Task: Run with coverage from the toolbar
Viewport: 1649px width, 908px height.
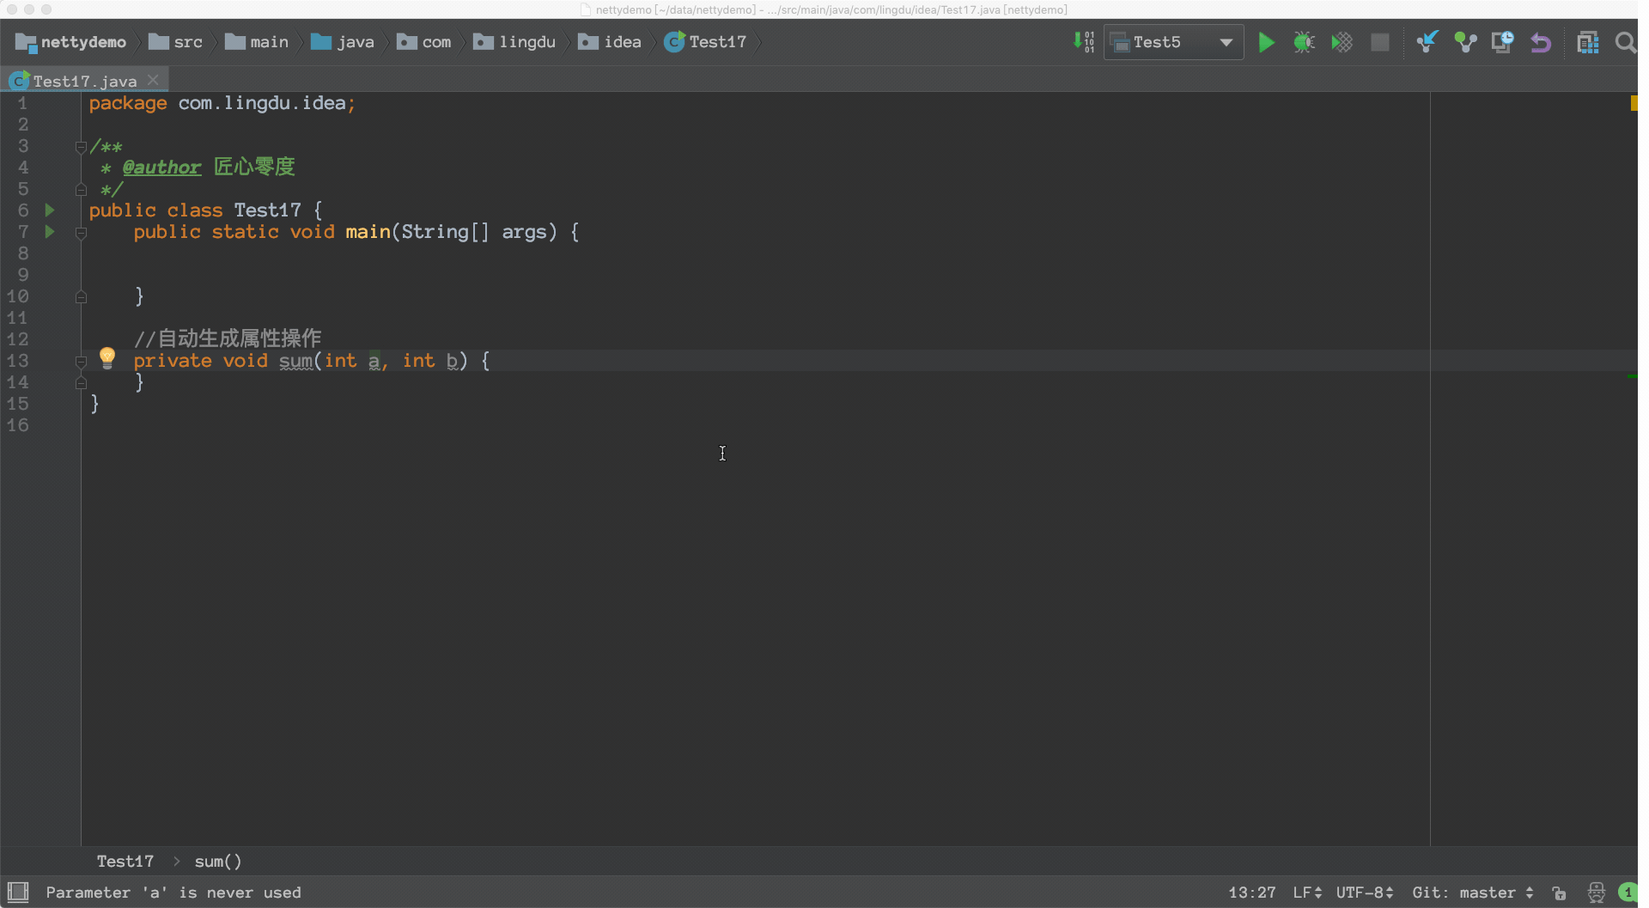Action: [x=1342, y=42]
